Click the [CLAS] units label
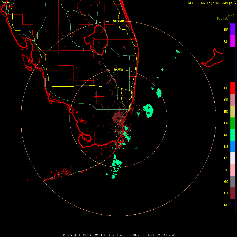 pos(223,18)
